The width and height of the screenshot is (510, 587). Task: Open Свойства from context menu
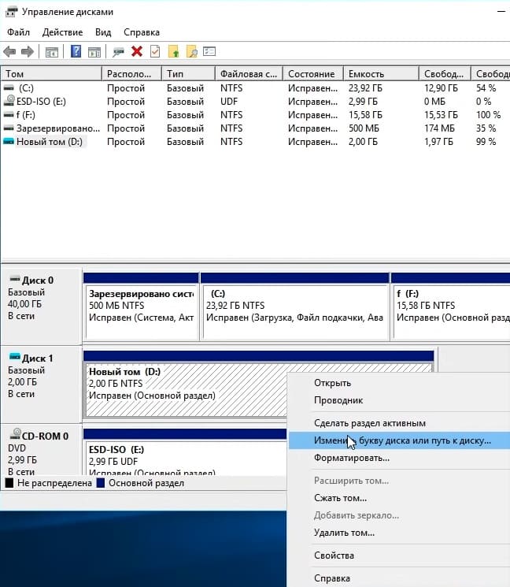[x=334, y=555]
